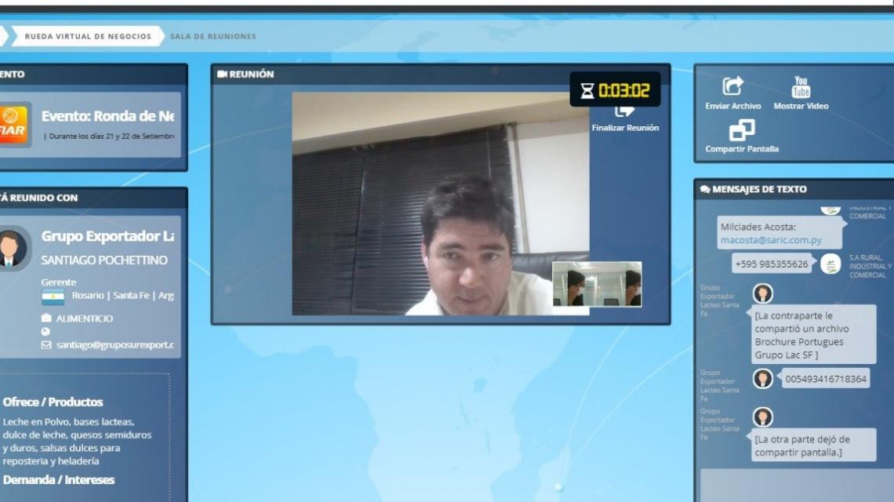Click the Enviar Archivo share icon
This screenshot has width=894, height=502.
pyautogui.click(x=732, y=86)
